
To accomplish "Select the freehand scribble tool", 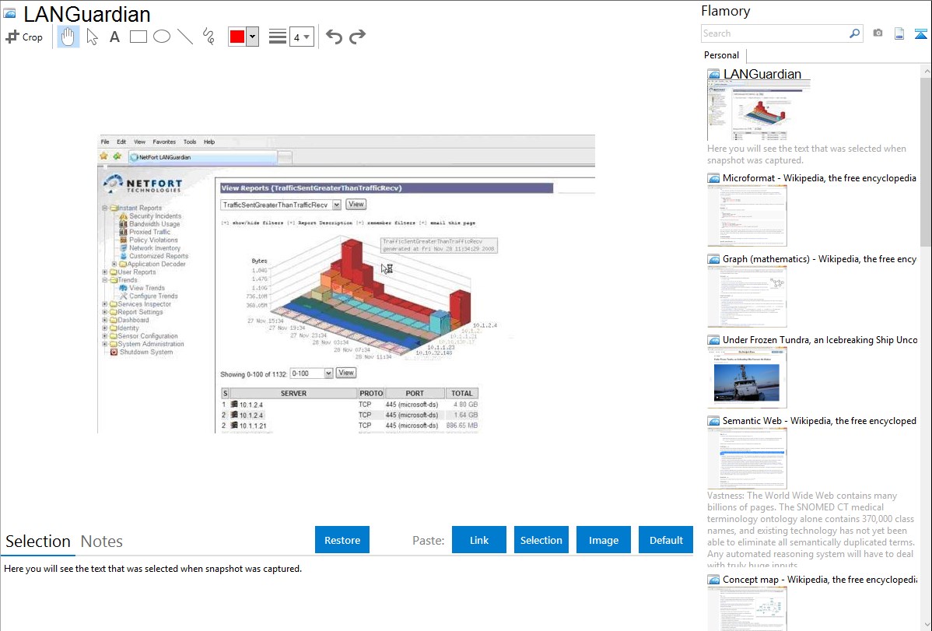I will [x=208, y=37].
